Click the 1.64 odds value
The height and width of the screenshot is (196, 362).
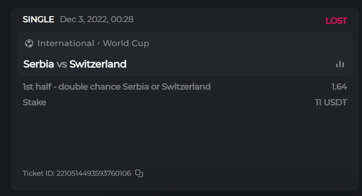tap(339, 87)
